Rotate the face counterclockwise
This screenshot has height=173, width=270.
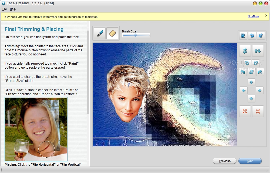(x=247, y=63)
